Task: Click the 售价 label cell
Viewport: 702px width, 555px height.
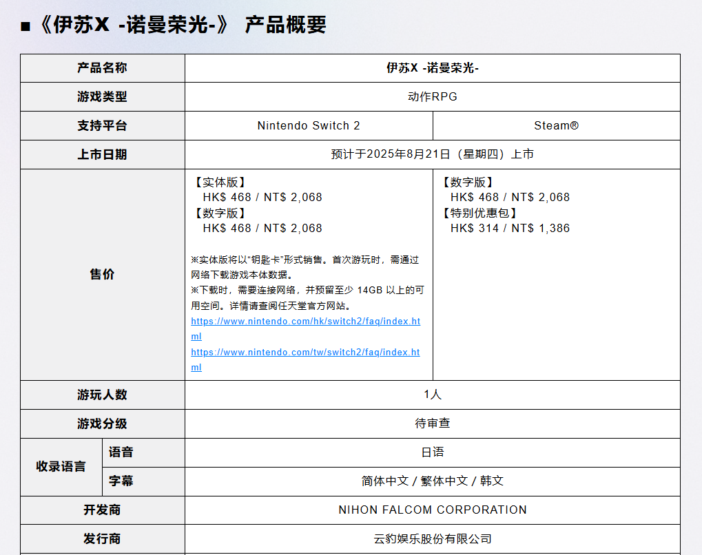Action: coord(103,274)
